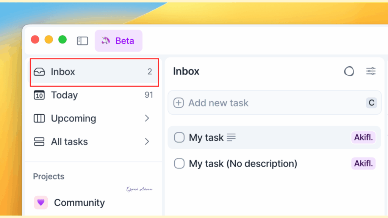Click the All tasks stack icon
388x218 pixels.
(x=39, y=142)
